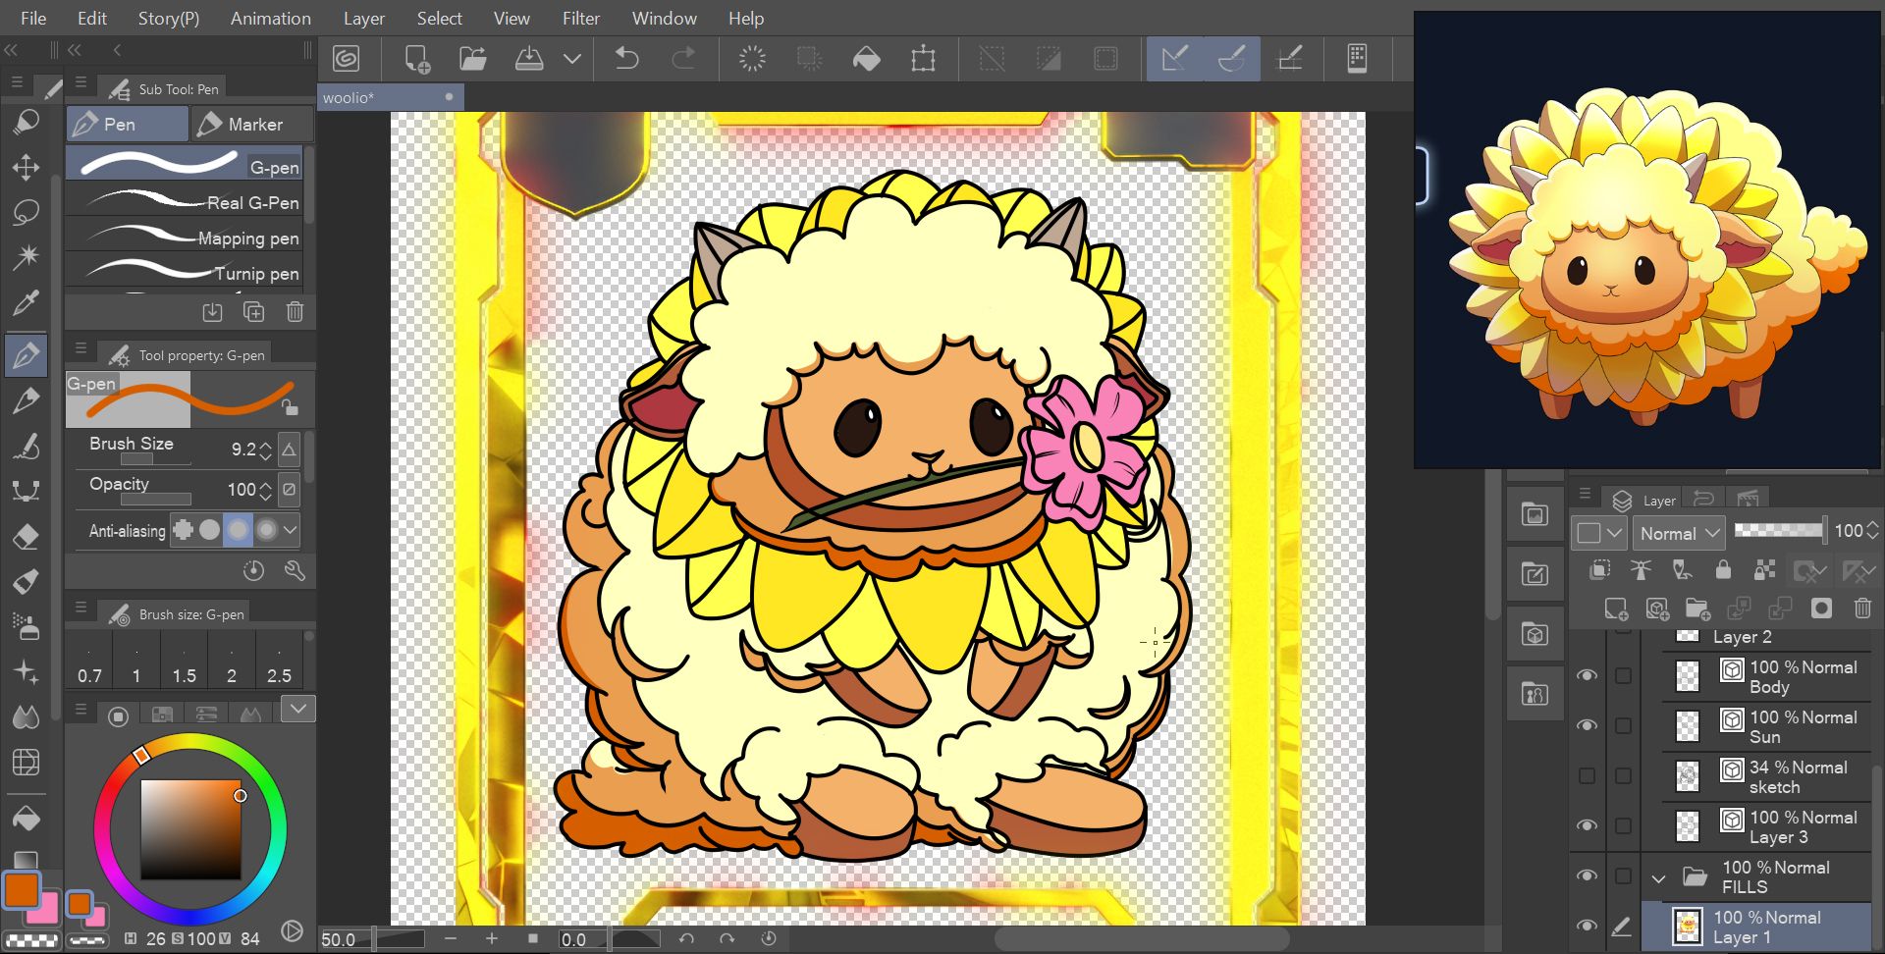
Task: Adjust layer opacity 100 stepper
Action: [x=1873, y=531]
